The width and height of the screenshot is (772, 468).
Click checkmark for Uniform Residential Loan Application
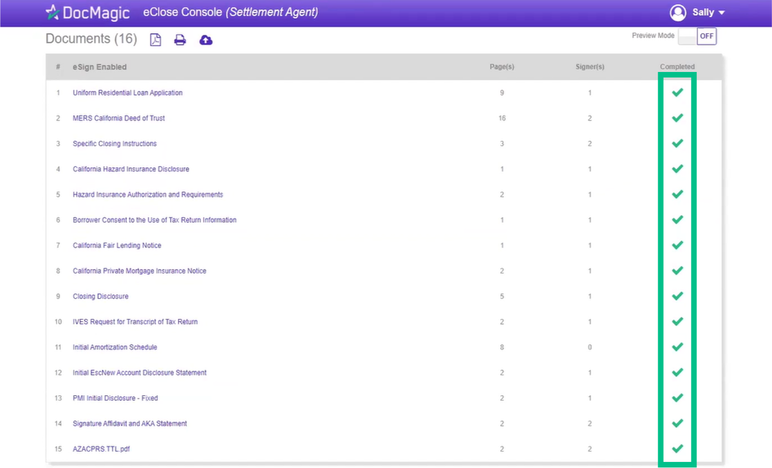click(677, 93)
